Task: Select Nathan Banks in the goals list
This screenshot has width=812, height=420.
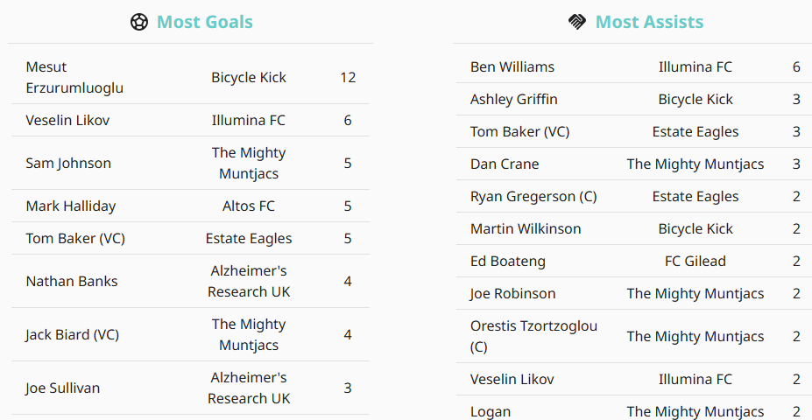Action: pyautogui.click(x=71, y=281)
